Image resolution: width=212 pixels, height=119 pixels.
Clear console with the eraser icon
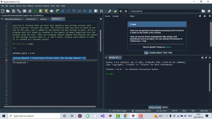206,58
